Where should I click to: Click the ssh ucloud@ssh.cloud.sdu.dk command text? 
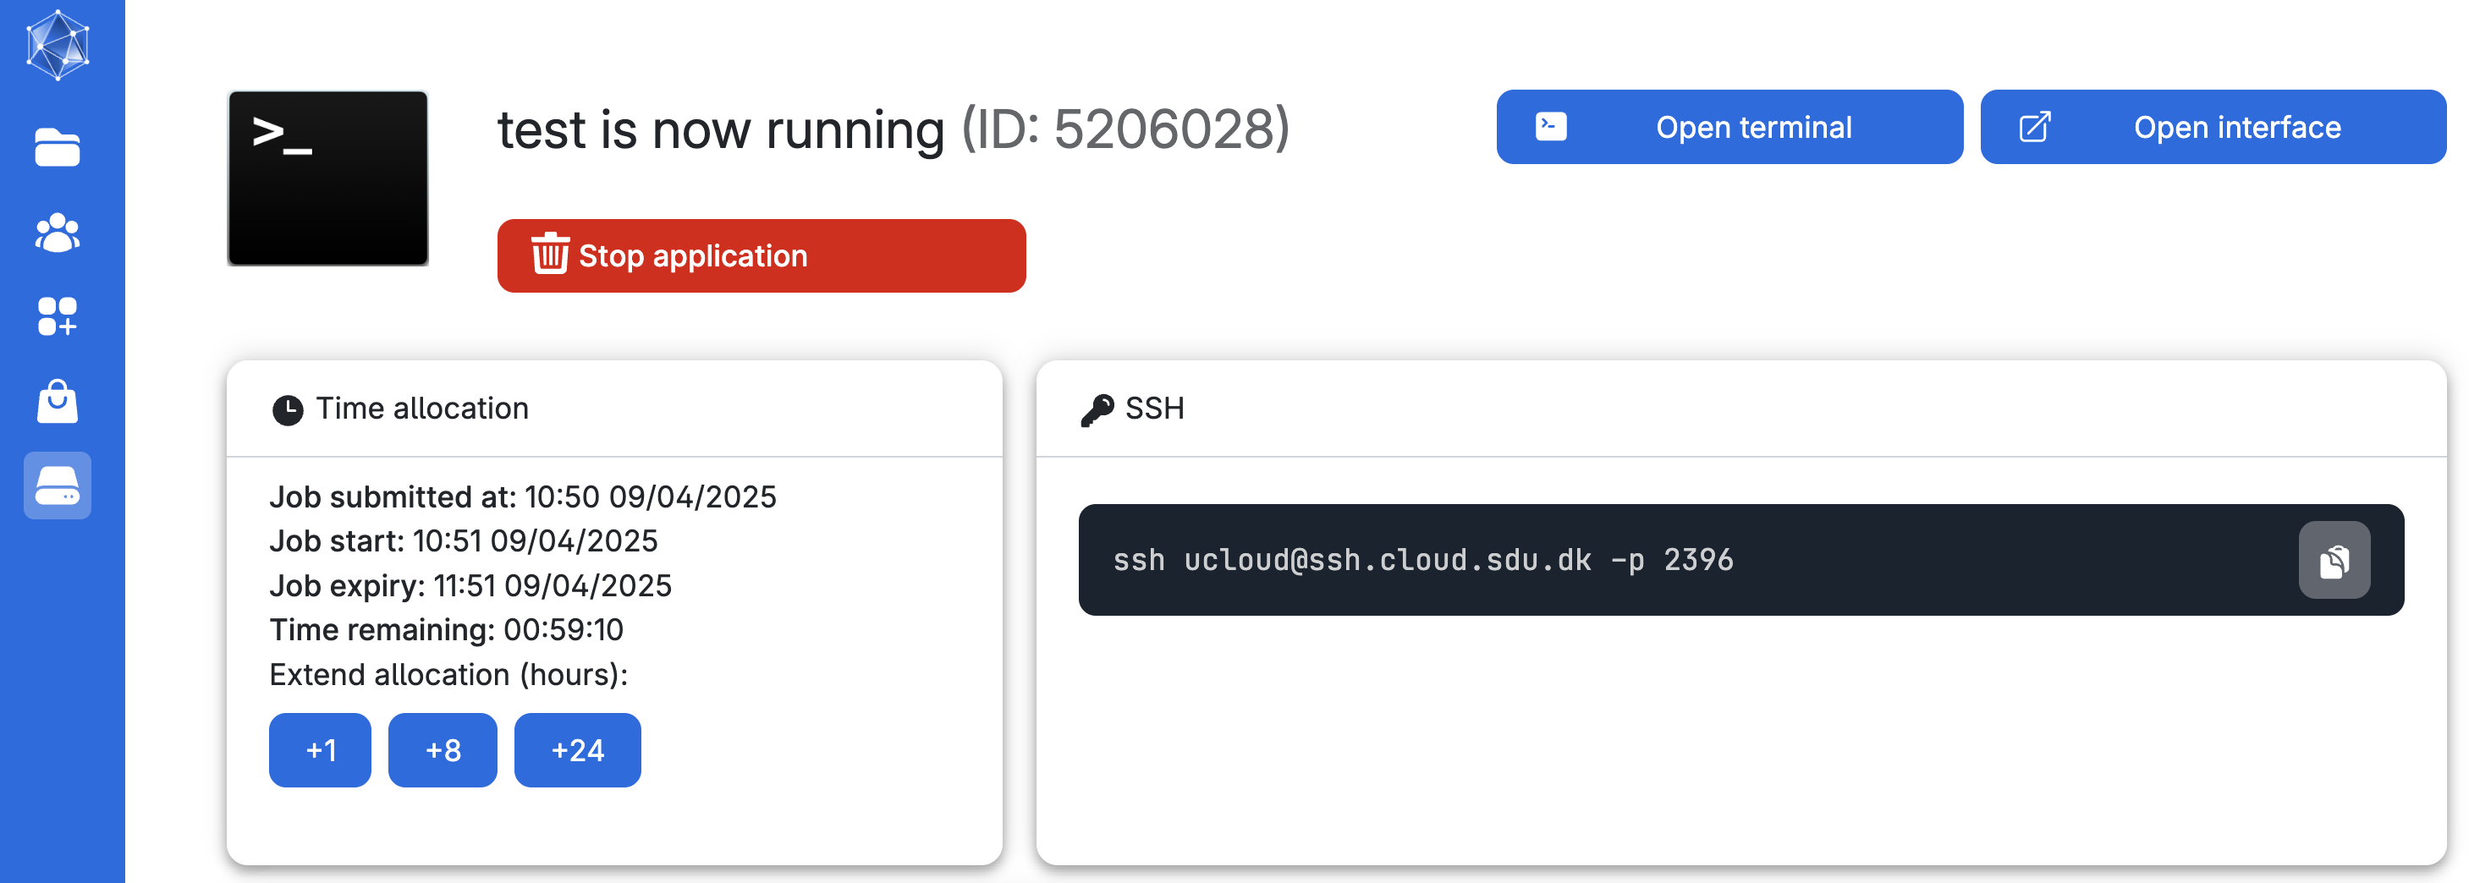point(1422,560)
